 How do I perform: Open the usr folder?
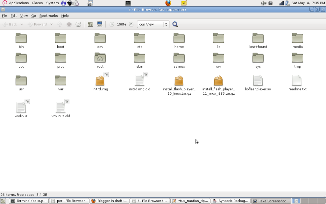click(x=21, y=81)
